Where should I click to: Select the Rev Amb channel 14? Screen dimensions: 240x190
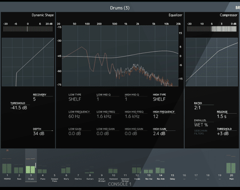160,165
